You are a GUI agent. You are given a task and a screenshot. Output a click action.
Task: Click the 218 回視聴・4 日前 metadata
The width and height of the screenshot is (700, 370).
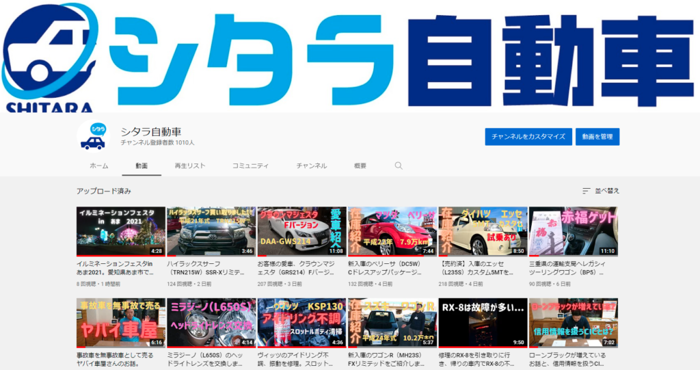(461, 284)
